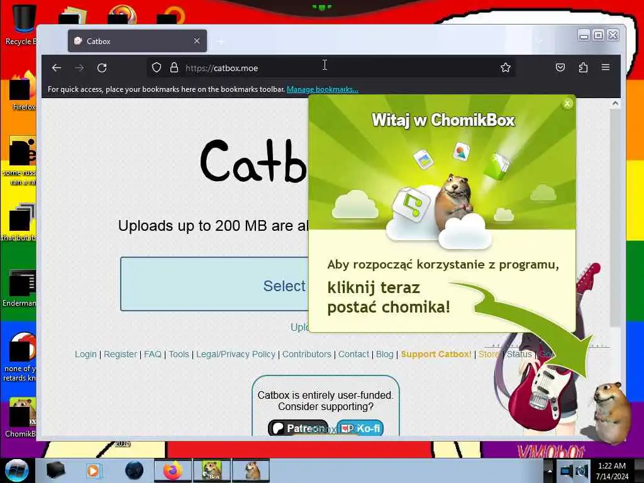Show hidden system tray icons
The width and height of the screenshot is (644, 483).
click(550, 471)
